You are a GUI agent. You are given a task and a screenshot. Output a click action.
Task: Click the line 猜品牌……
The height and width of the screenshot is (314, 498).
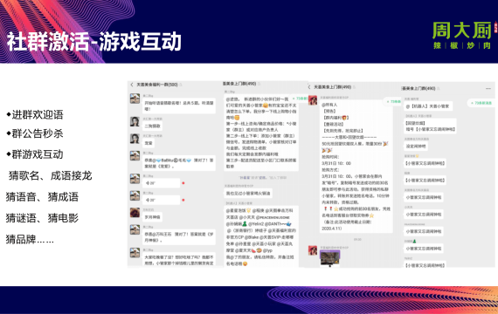point(30,239)
